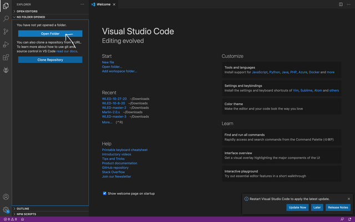Click the Vim keybindings link
The image size is (355, 222).
(296, 90)
